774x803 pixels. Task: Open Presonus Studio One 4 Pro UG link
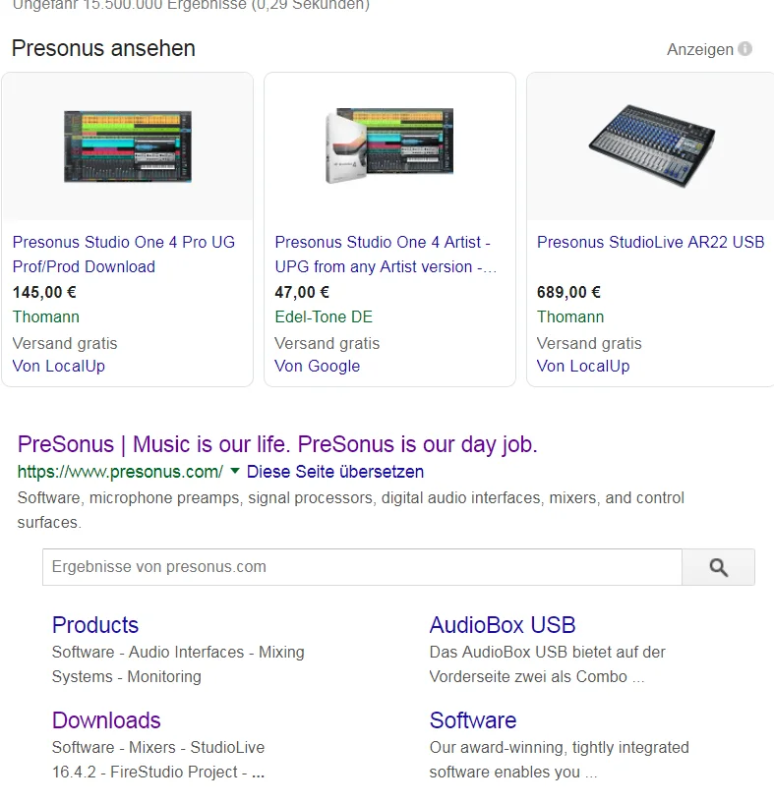point(124,254)
